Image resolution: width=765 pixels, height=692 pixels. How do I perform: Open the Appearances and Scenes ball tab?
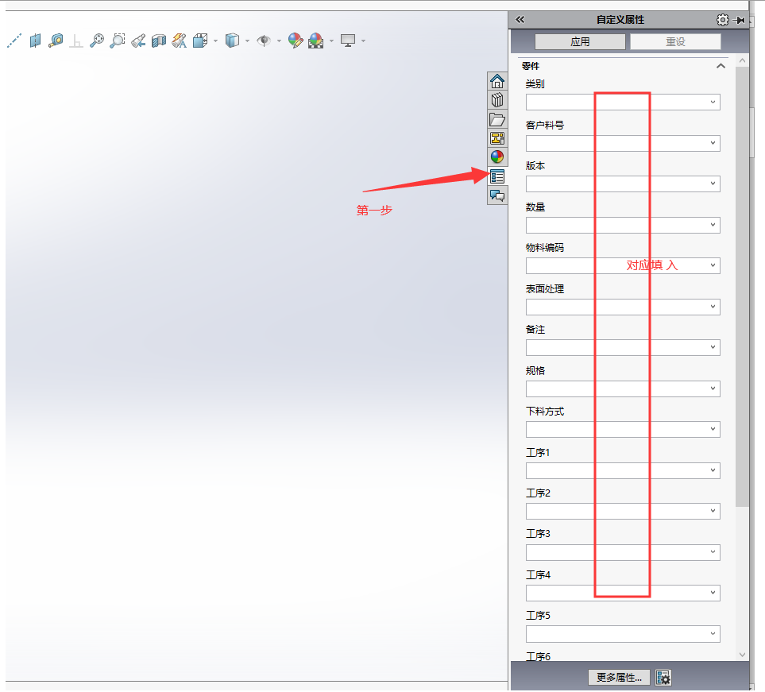497,157
